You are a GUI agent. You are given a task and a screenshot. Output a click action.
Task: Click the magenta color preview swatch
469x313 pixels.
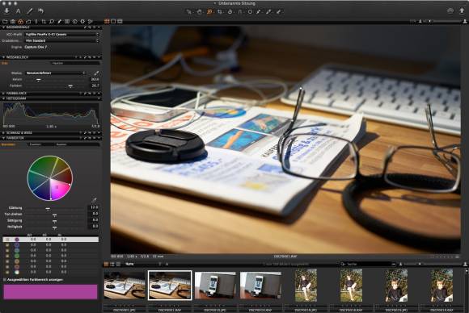coord(50,291)
